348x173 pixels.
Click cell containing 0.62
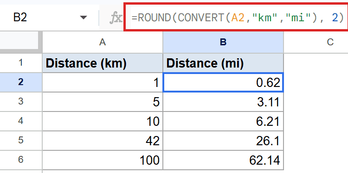[223, 82]
